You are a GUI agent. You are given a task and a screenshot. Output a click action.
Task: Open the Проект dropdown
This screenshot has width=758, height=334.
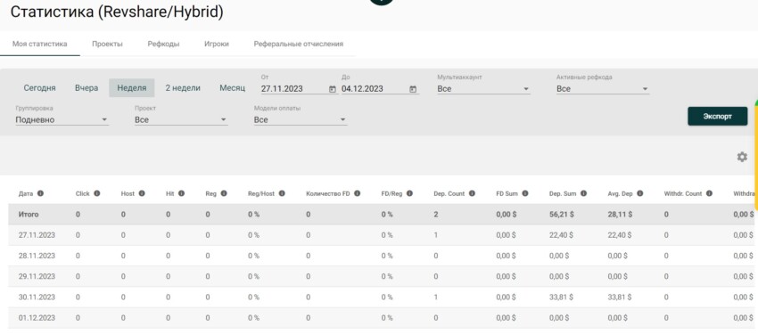point(181,119)
